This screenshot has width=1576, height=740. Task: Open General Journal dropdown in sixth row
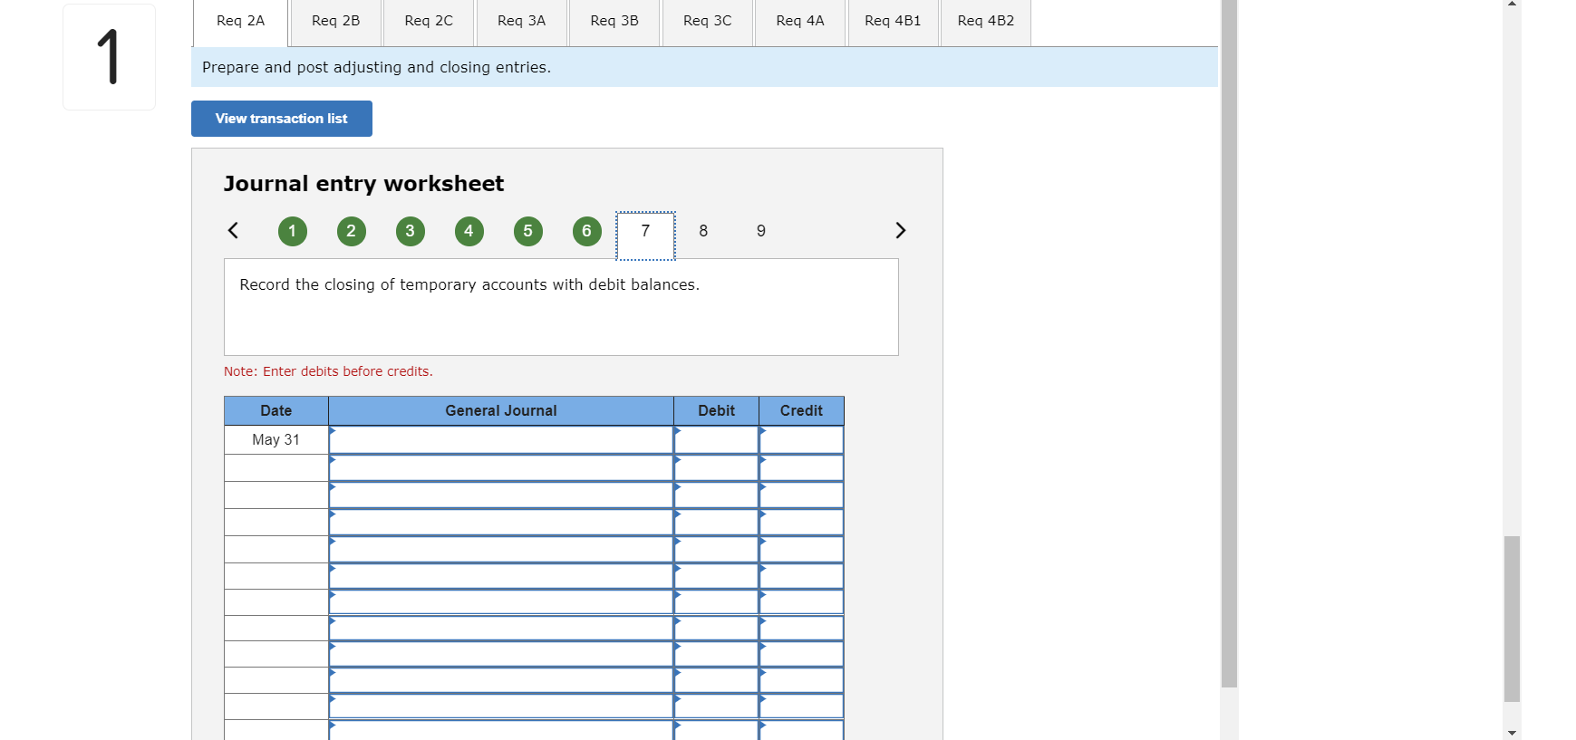tap(501, 576)
